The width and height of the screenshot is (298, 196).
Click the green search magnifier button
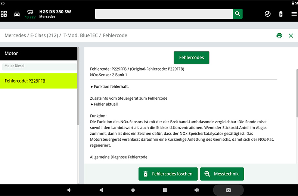(238, 14)
